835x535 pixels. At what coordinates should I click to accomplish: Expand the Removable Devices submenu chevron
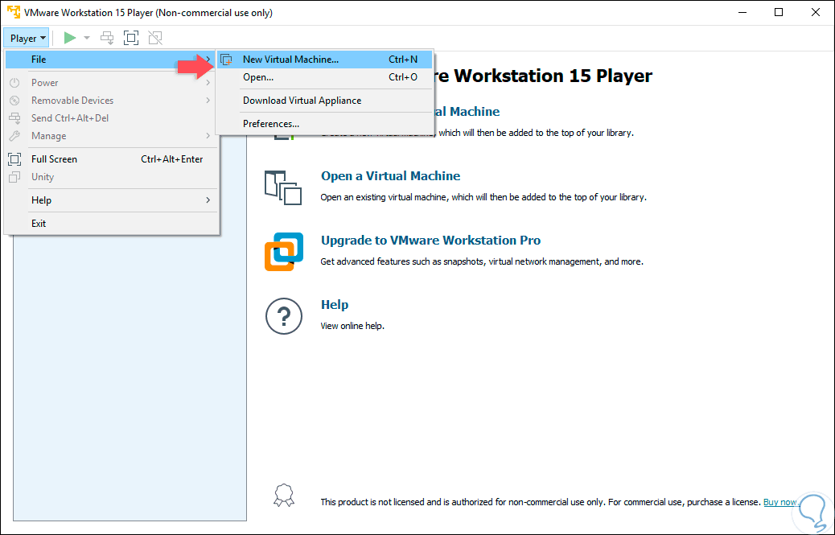click(208, 100)
